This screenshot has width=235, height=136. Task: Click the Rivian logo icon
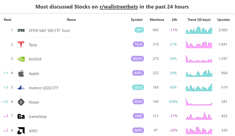tap(21, 102)
